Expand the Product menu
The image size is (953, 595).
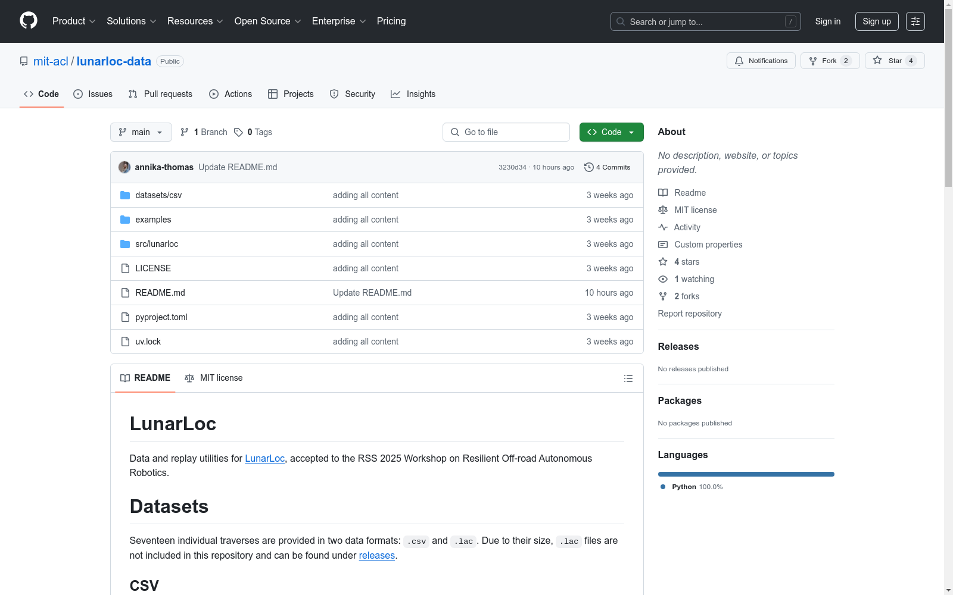[x=74, y=21]
